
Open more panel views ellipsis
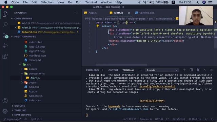[x=140, y=70]
